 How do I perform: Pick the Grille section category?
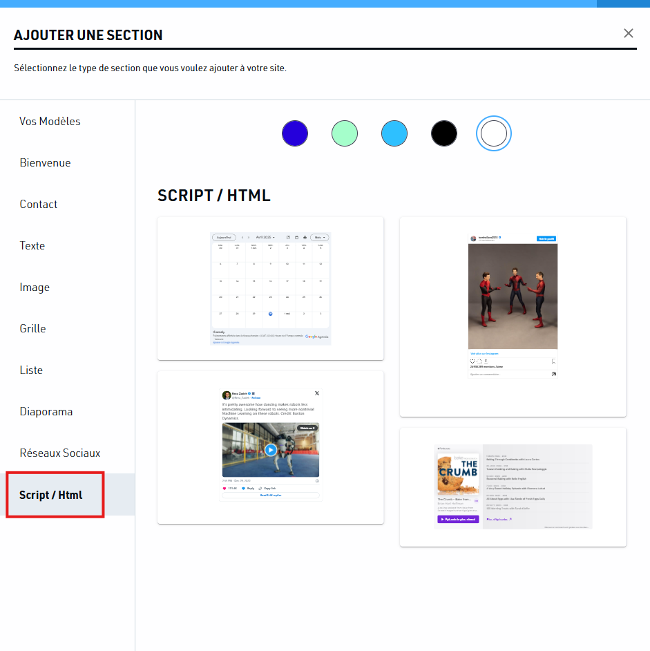(32, 329)
